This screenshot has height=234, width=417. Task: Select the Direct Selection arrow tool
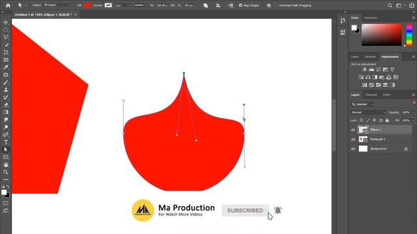click(x=6, y=149)
